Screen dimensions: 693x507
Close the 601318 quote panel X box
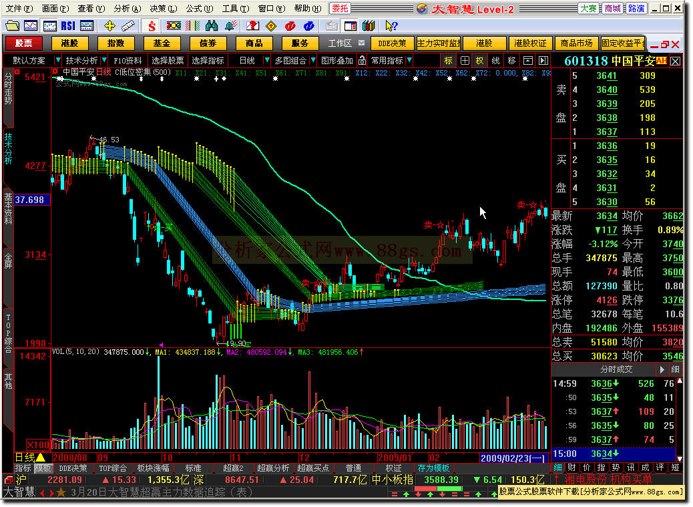pyautogui.click(x=676, y=61)
